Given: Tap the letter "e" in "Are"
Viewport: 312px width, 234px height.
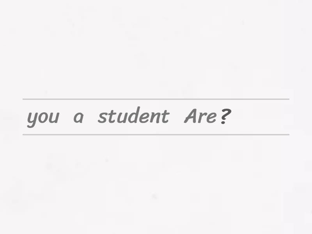Looking at the screenshot, I should pos(211,117).
